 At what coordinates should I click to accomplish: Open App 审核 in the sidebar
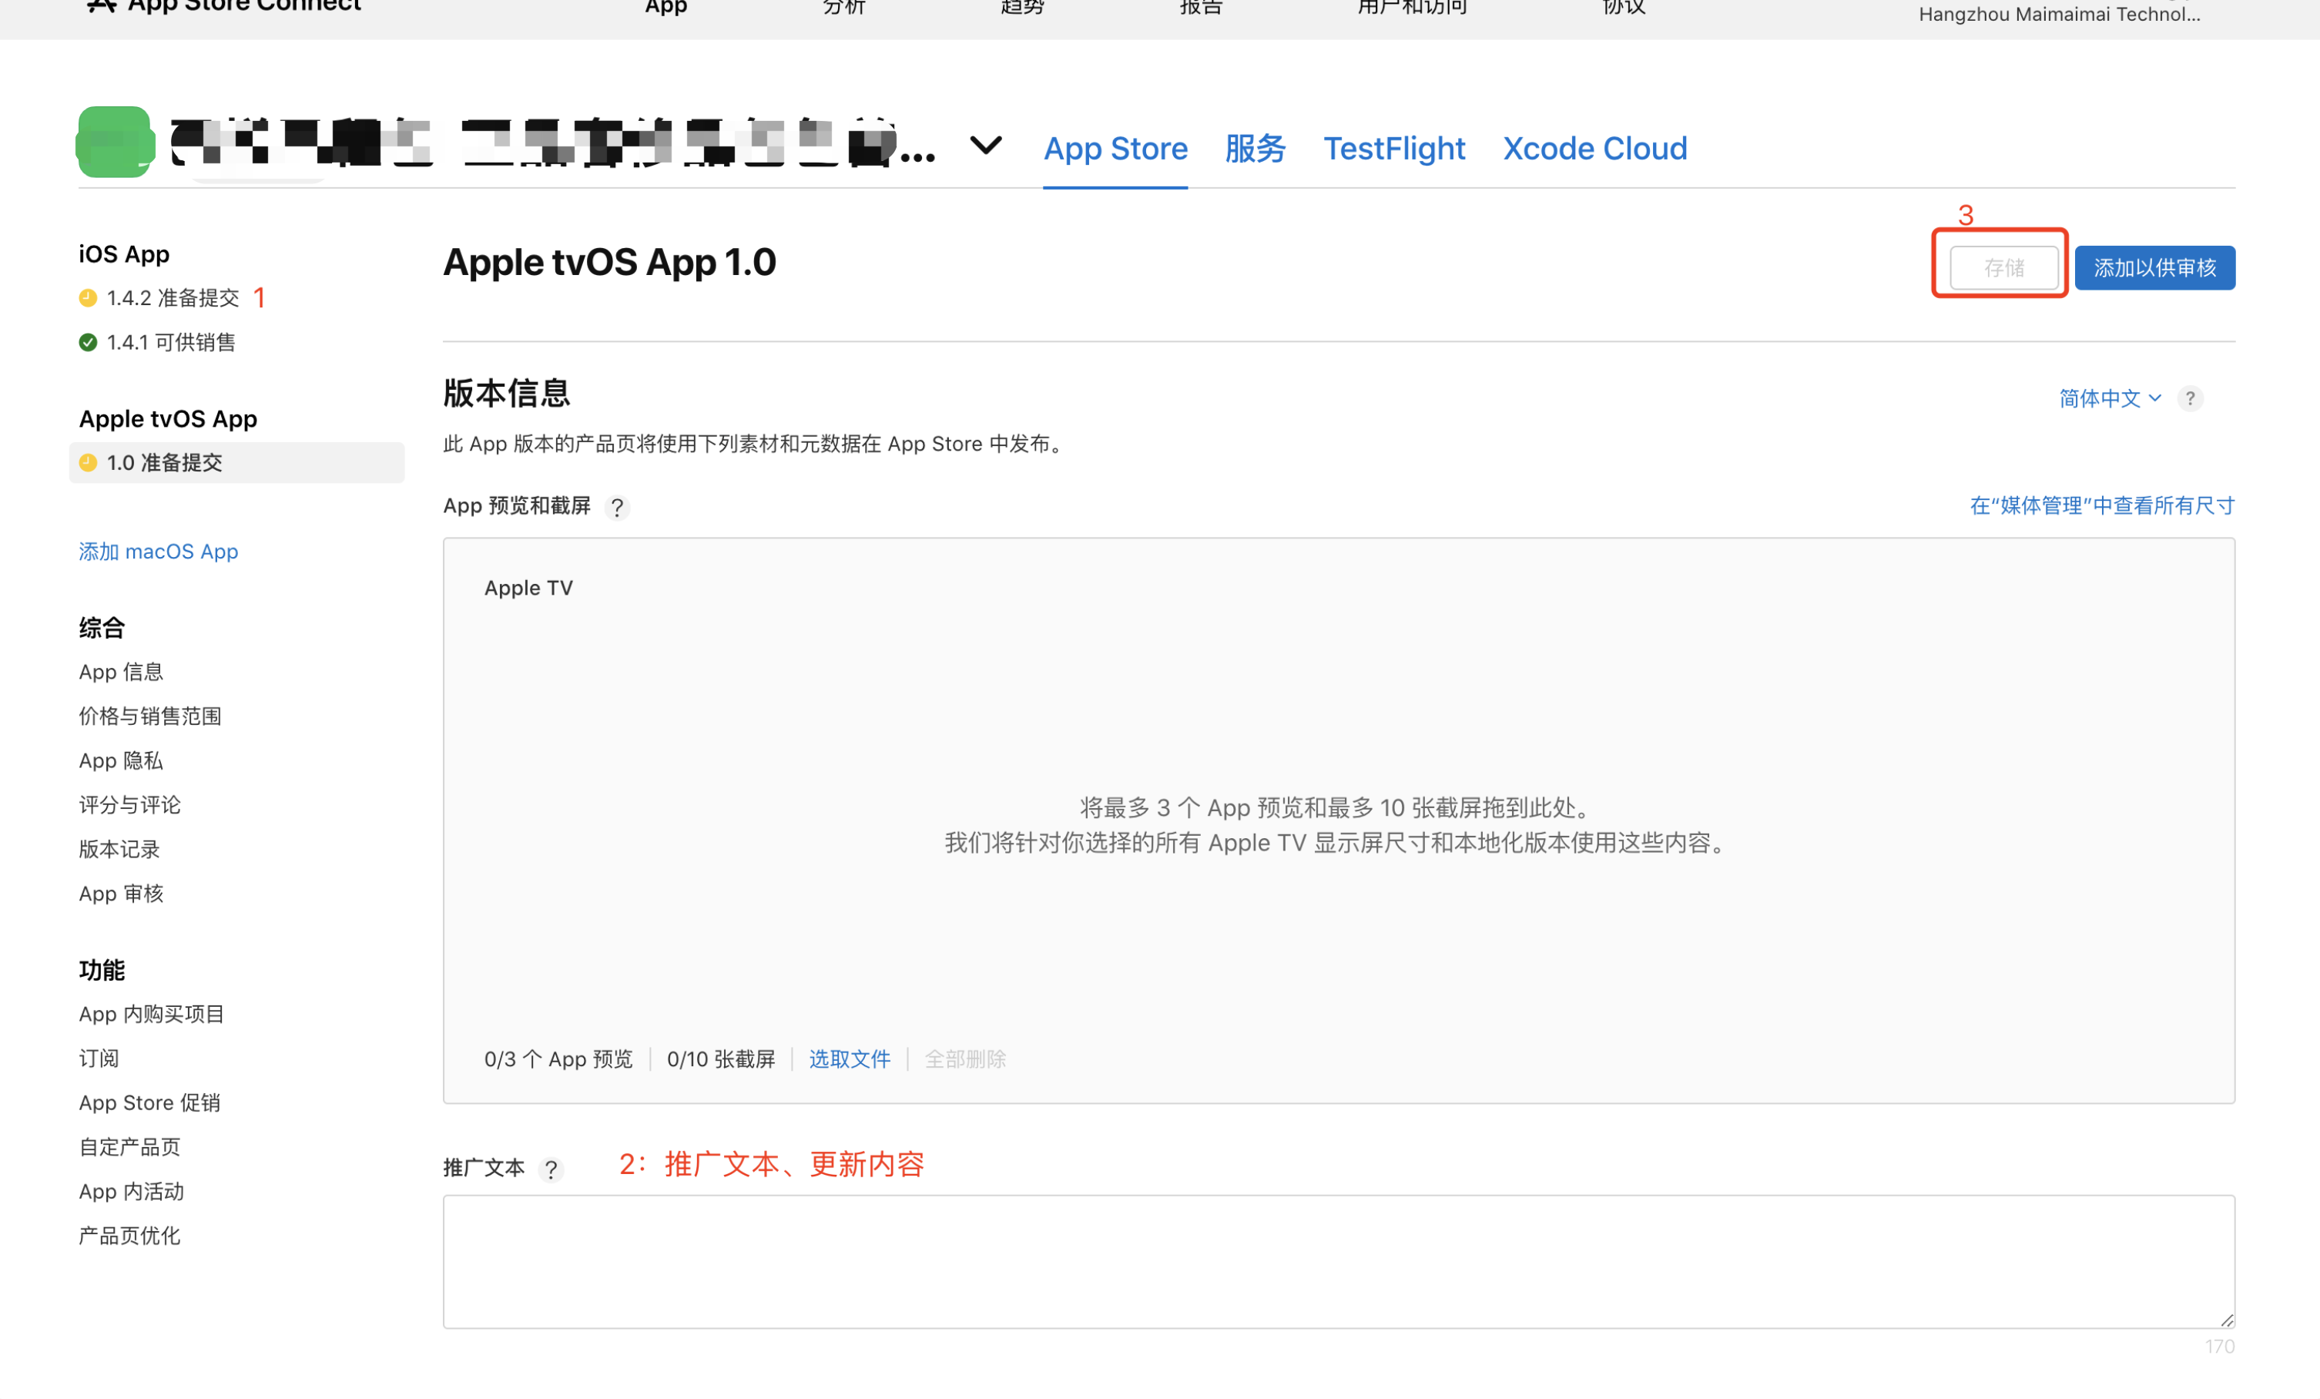120,893
